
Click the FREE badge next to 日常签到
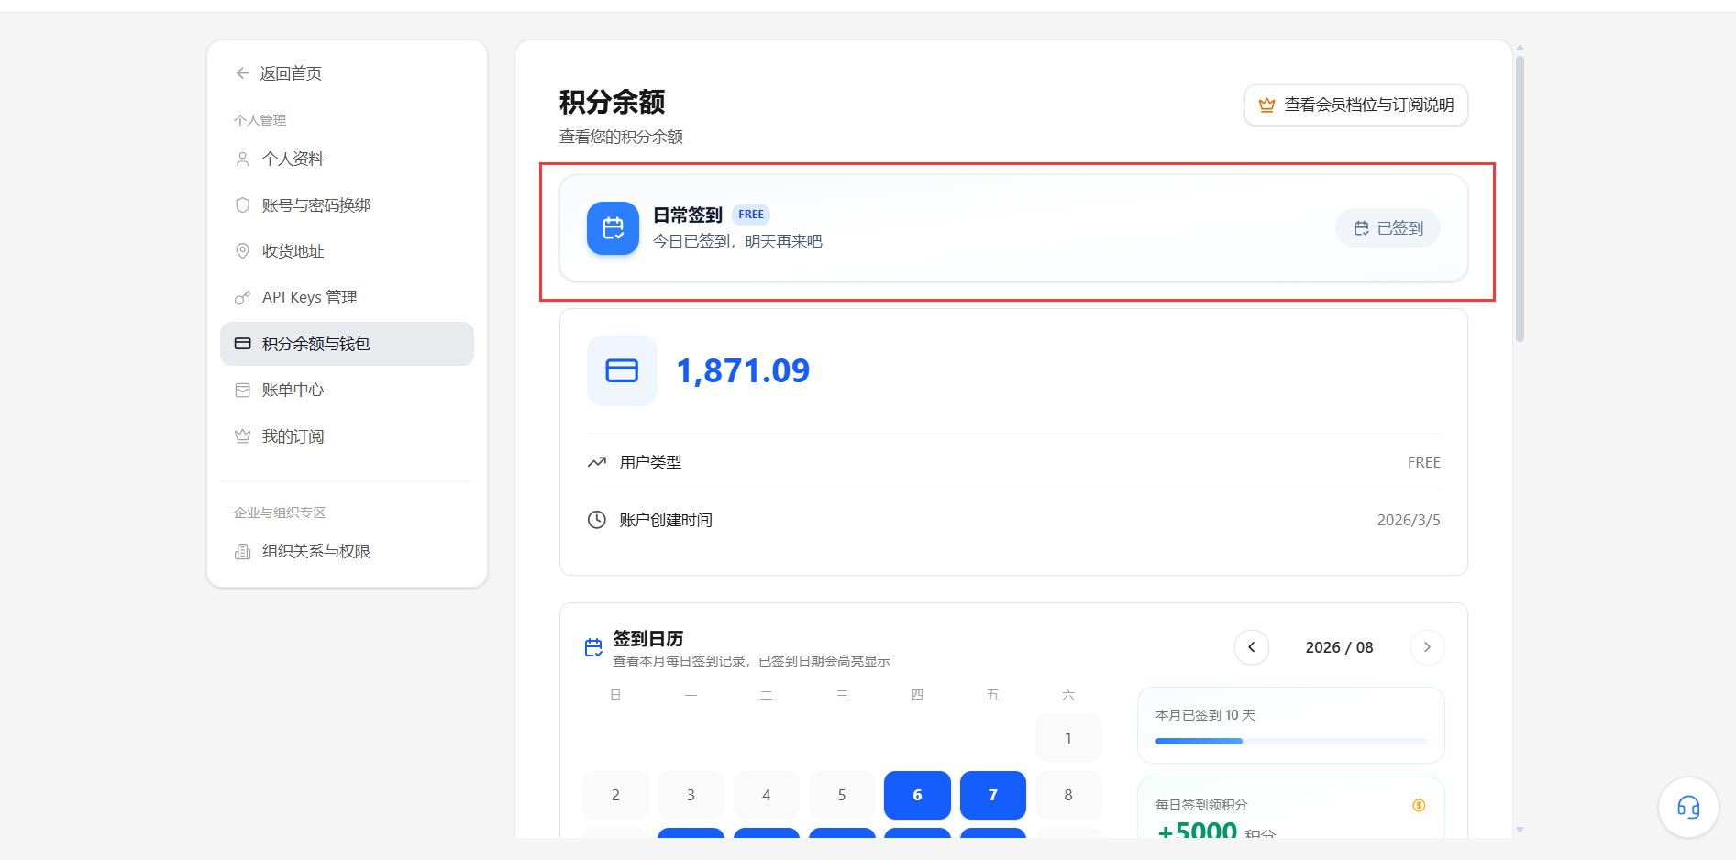pyautogui.click(x=751, y=215)
